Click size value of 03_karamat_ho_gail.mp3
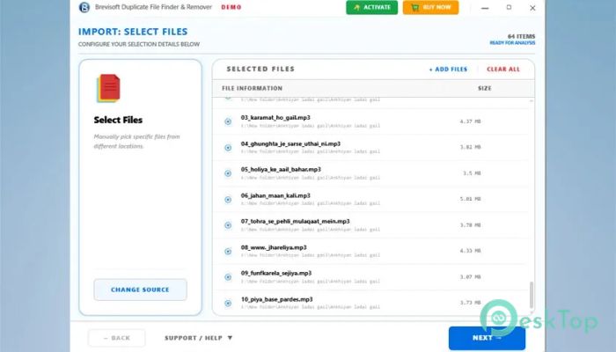 470,121
